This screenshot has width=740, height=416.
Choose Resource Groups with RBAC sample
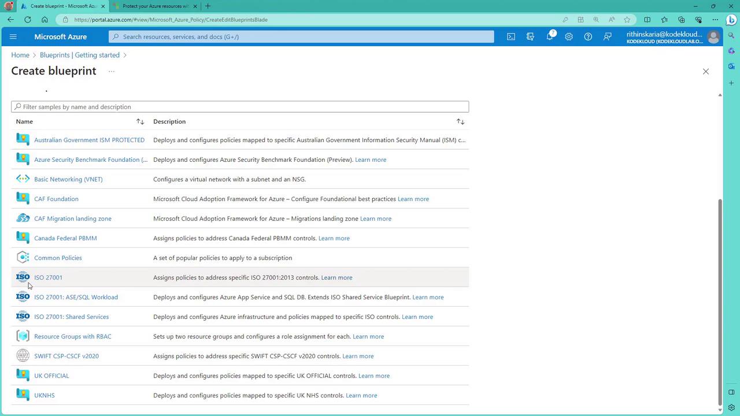pos(72,336)
